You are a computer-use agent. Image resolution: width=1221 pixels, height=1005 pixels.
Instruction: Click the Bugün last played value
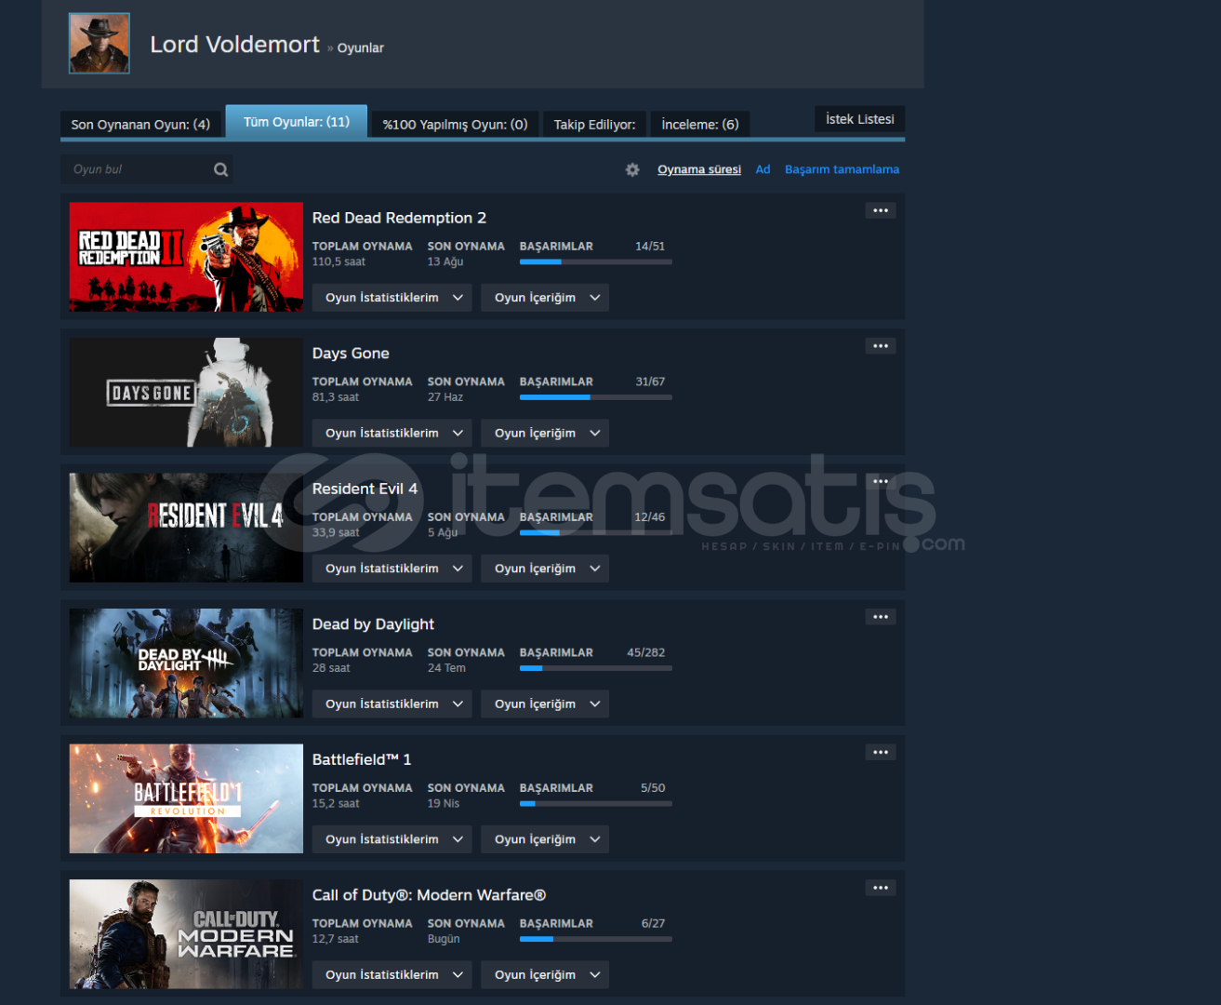click(444, 939)
